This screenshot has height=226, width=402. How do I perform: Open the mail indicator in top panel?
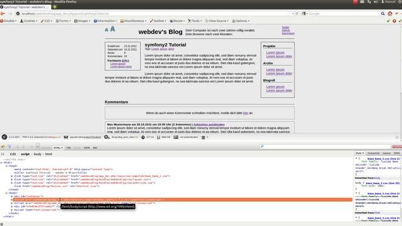[x=362, y=2]
